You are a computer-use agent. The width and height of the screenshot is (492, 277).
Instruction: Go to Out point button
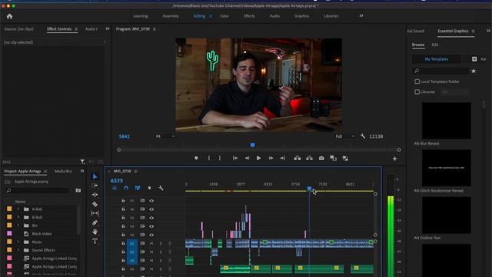click(x=282, y=159)
